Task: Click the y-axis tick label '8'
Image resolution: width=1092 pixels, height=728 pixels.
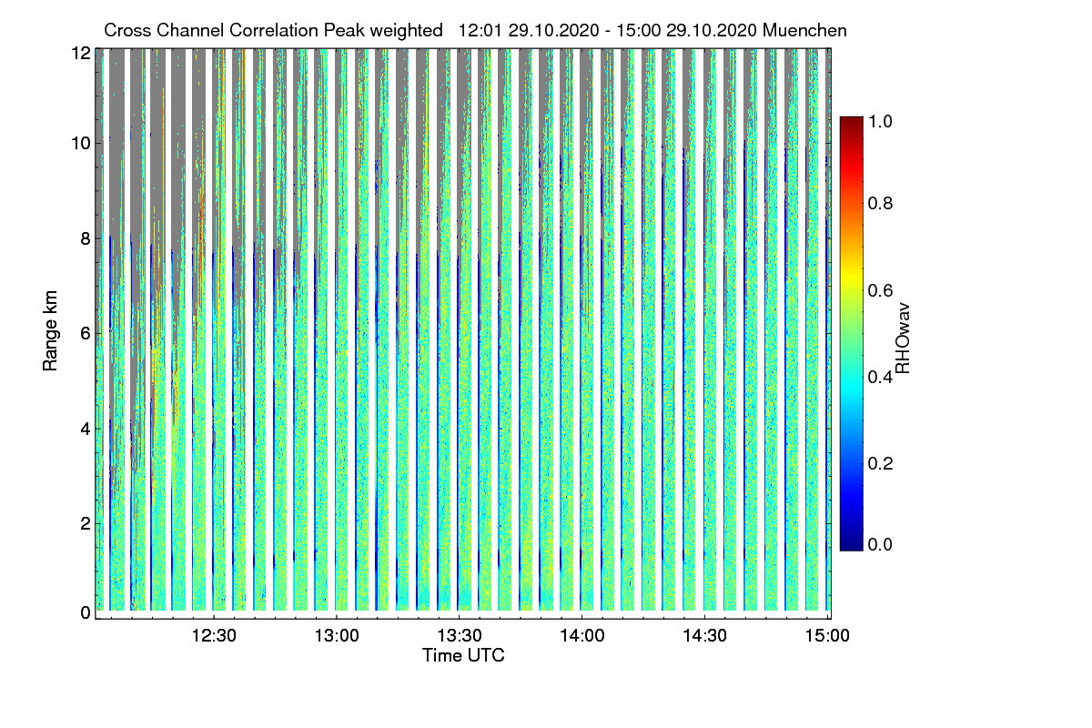Action: pyautogui.click(x=86, y=238)
